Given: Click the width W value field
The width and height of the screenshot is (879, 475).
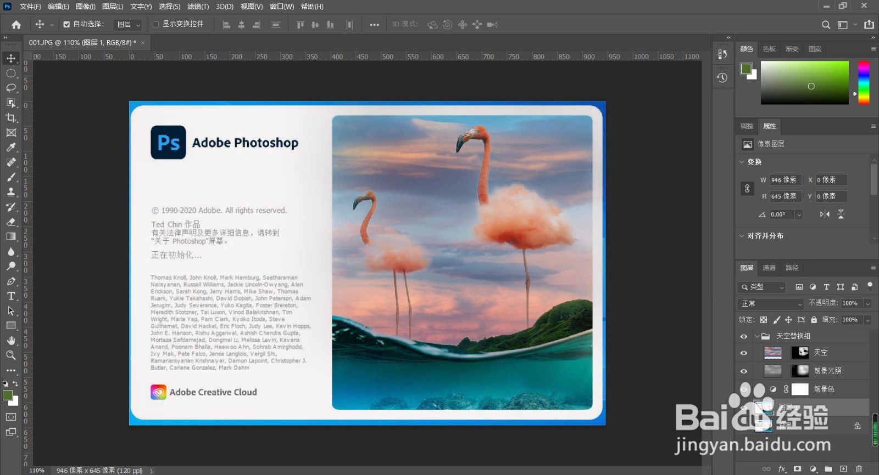Looking at the screenshot, I should (x=785, y=180).
